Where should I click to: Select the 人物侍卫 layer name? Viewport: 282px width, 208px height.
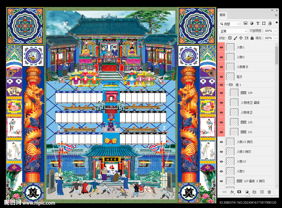coord(246,113)
